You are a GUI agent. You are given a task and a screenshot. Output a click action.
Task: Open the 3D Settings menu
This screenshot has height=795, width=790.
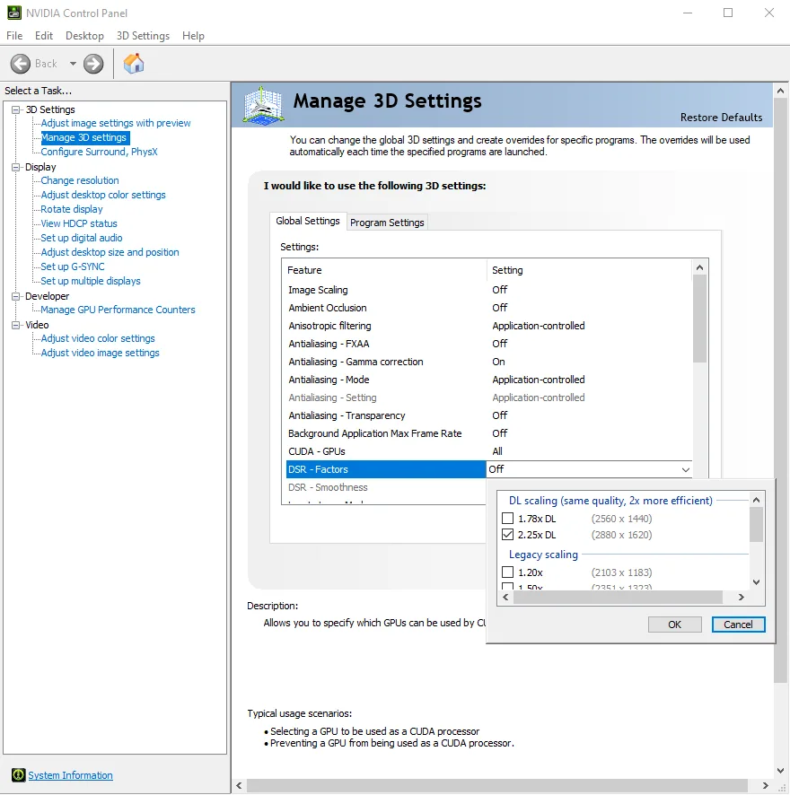(143, 36)
